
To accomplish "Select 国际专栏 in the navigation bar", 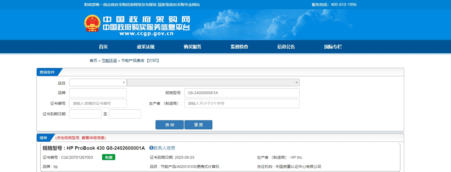I will pos(333,47).
